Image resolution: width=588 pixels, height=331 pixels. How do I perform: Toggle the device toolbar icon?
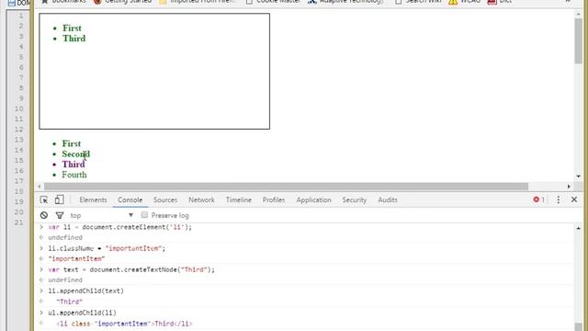tap(59, 200)
